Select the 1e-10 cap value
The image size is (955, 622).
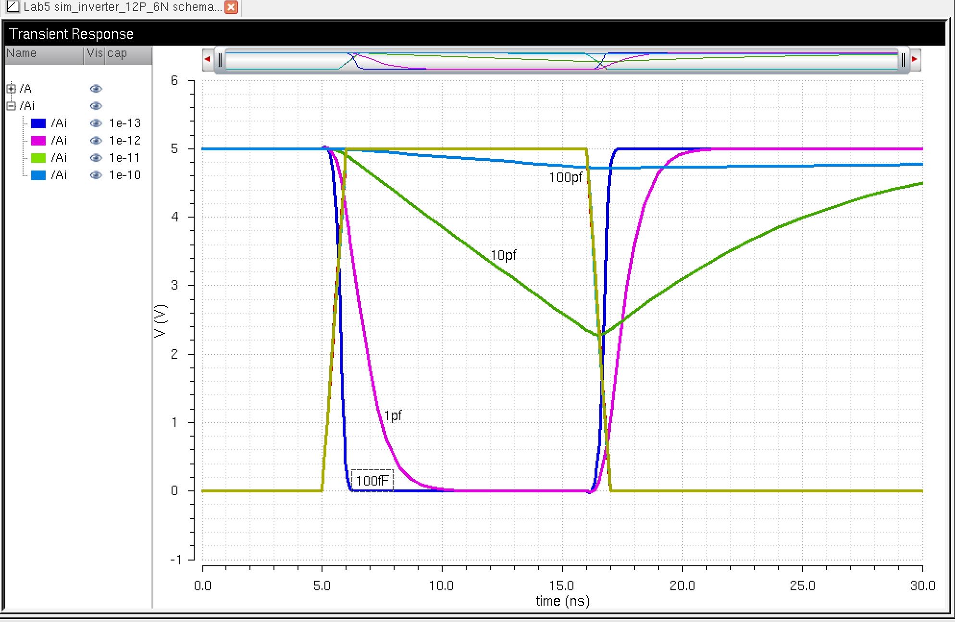click(125, 175)
